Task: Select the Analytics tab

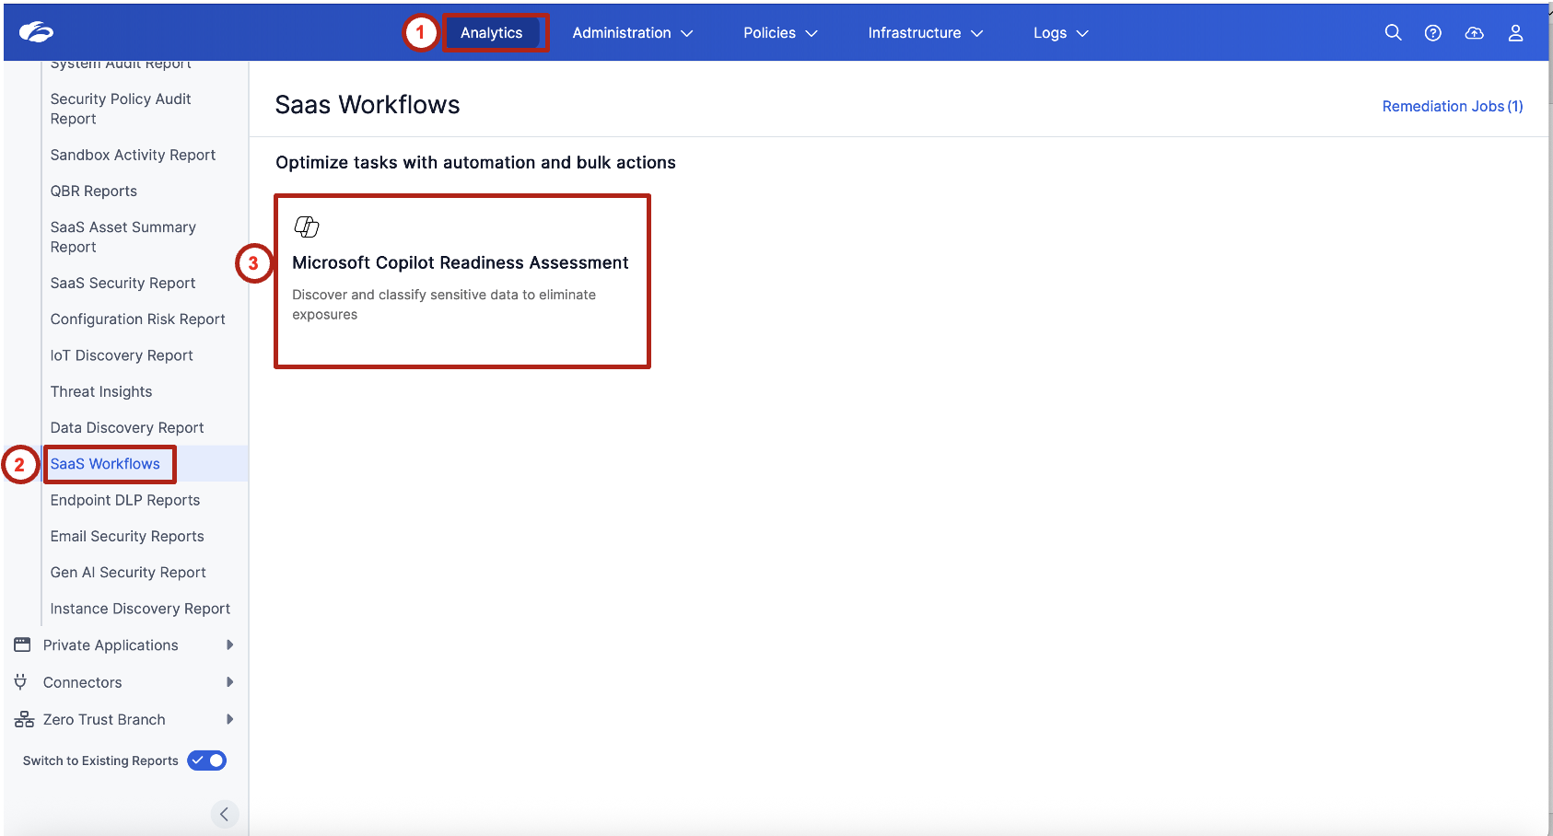Action: click(x=491, y=33)
